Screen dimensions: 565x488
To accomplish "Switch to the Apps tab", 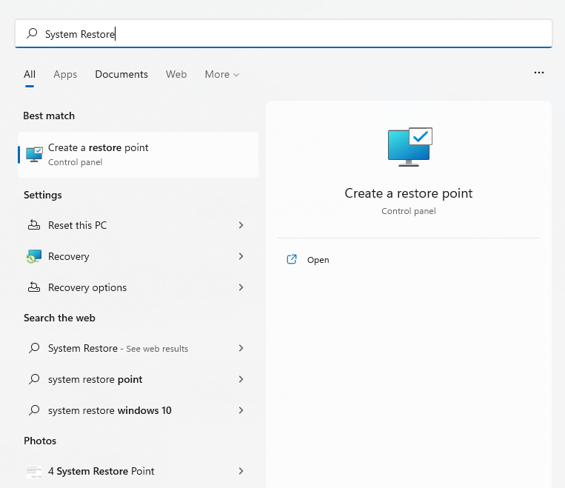I will 65,74.
